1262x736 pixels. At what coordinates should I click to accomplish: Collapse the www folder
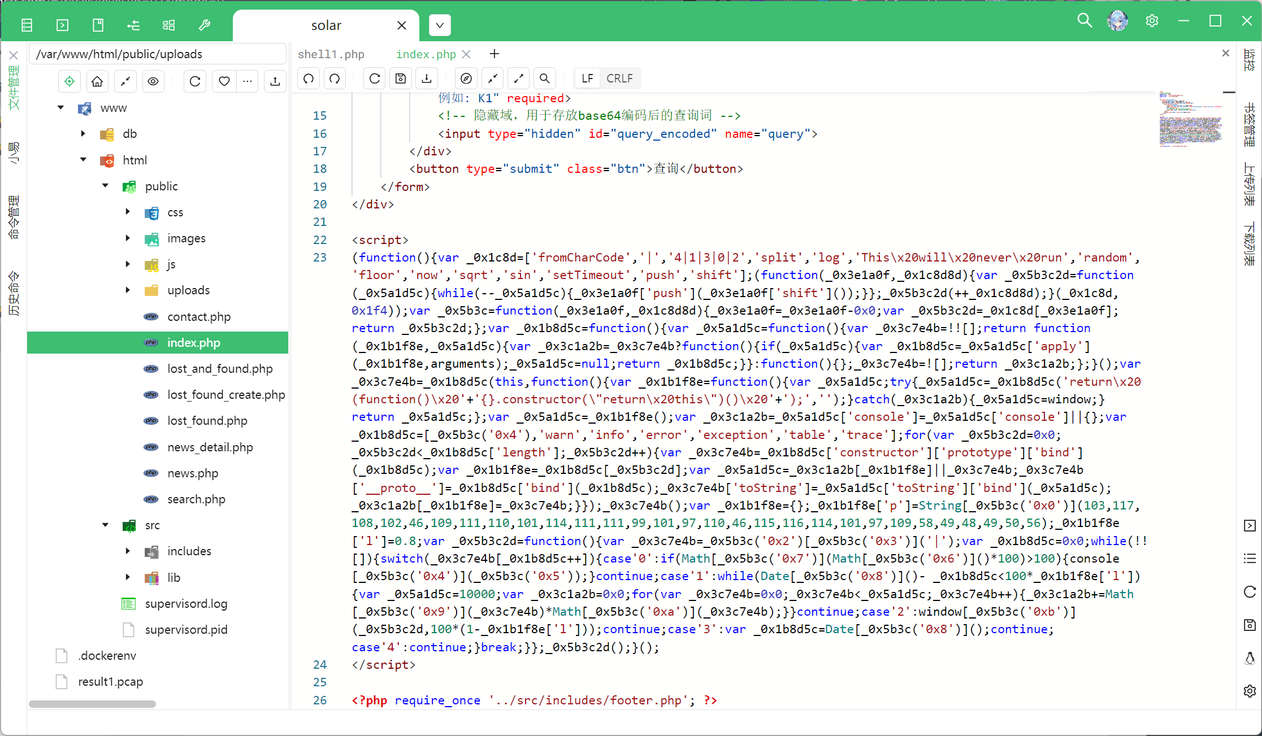pos(60,108)
